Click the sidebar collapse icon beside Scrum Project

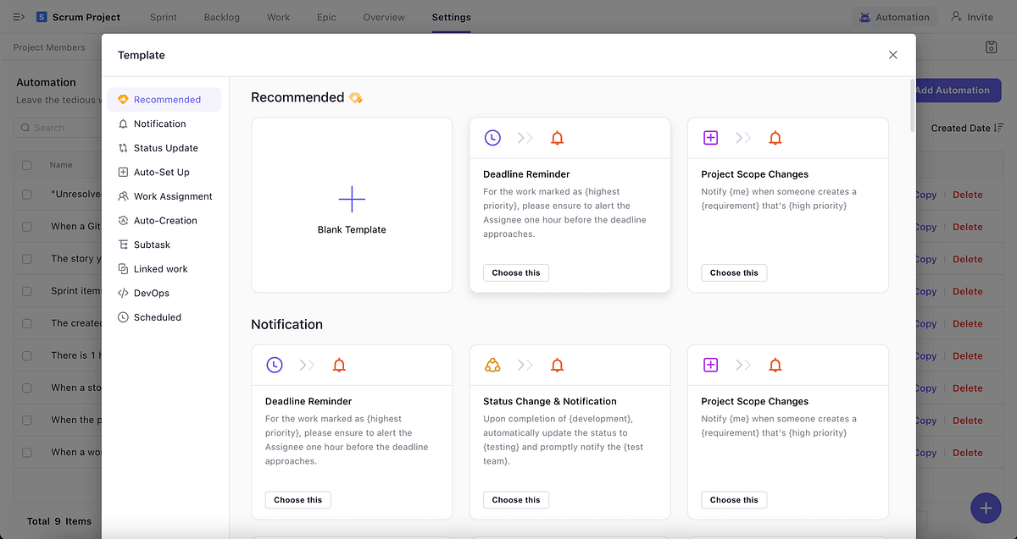[x=19, y=17]
